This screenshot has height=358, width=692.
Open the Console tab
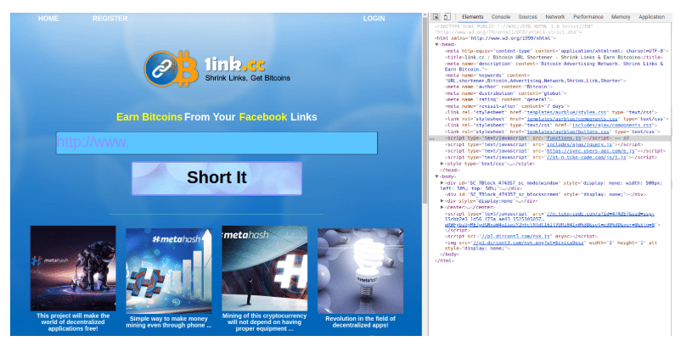[500, 17]
